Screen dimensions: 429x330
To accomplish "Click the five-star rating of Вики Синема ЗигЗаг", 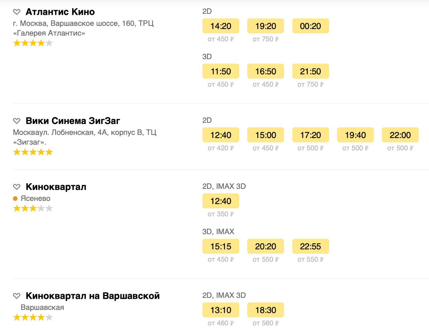I will (33, 152).
